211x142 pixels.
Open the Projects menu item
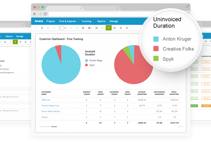click(50, 21)
